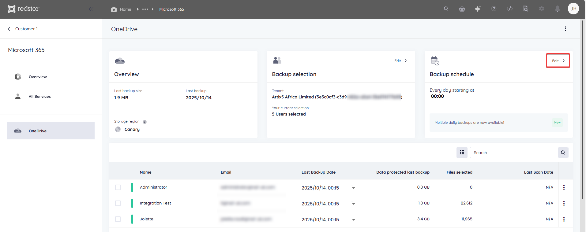Click the sparkle AI assistant icon
586x232 pixels.
tap(478, 9)
